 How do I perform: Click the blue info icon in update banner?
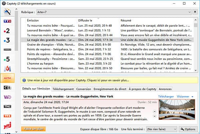coord(24,80)
